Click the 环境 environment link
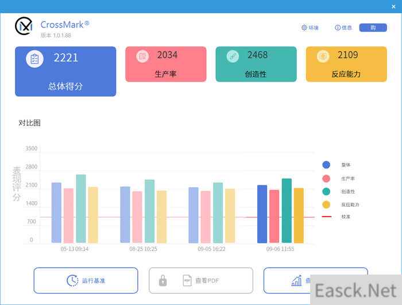Image resolution: width=402 pixels, height=305 pixels. (x=314, y=28)
